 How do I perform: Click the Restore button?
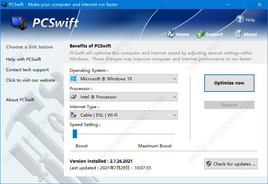click(229, 105)
